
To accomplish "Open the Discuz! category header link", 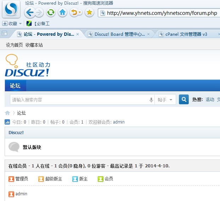I will pyautogui.click(x=16, y=133).
